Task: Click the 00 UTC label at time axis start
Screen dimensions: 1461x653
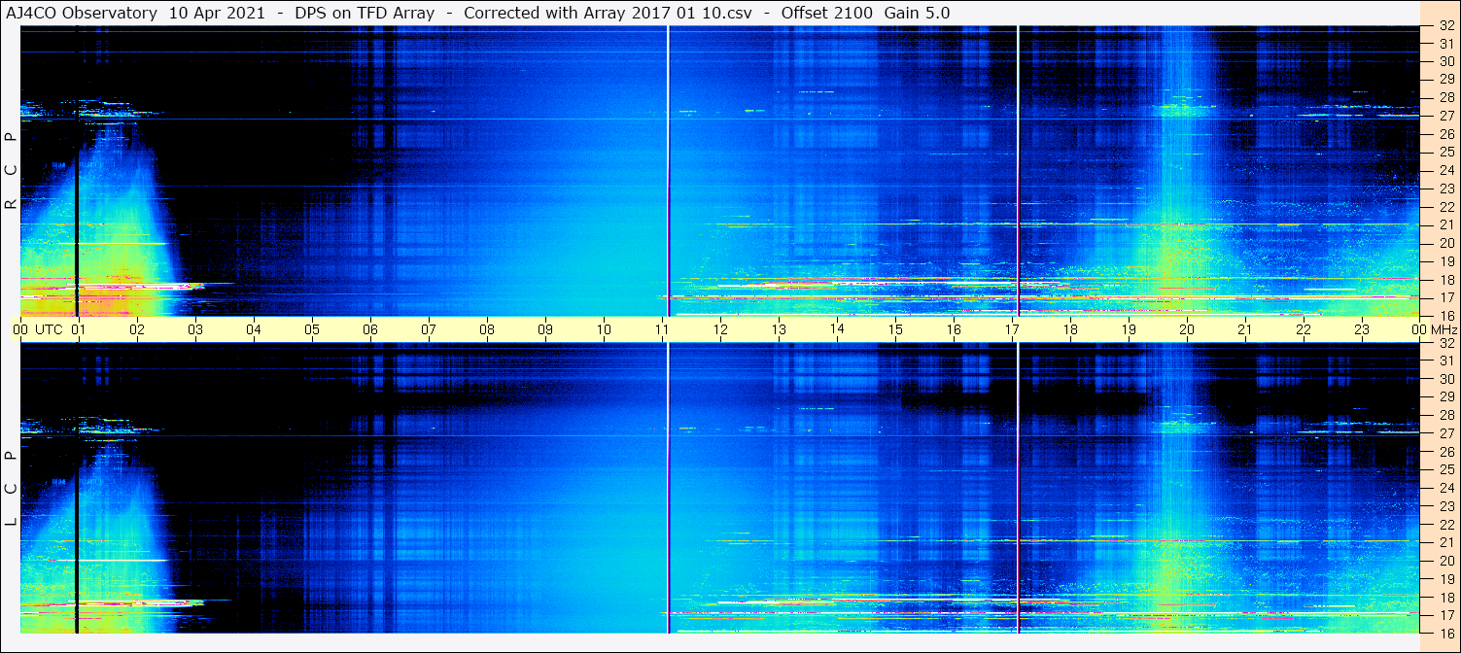Action: pos(38,329)
